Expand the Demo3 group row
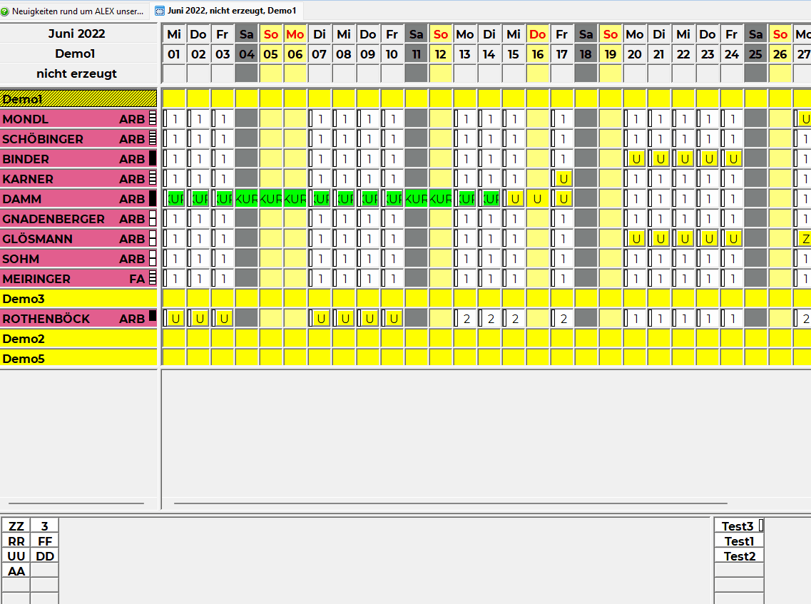 78,299
